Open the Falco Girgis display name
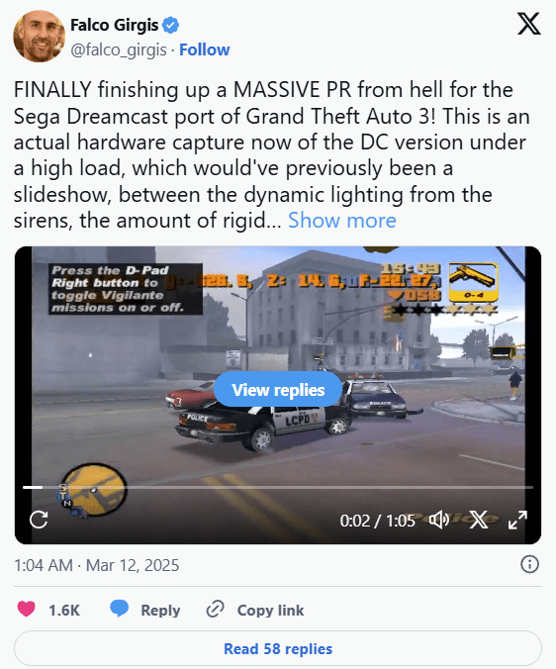 click(x=115, y=25)
